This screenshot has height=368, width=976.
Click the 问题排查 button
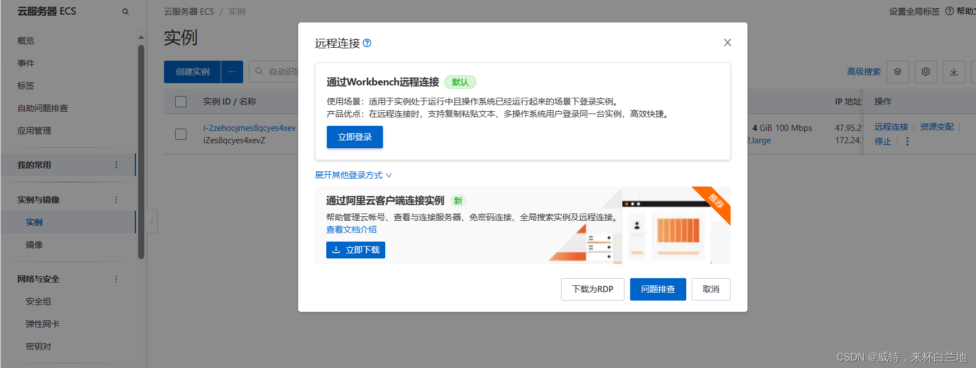(658, 289)
